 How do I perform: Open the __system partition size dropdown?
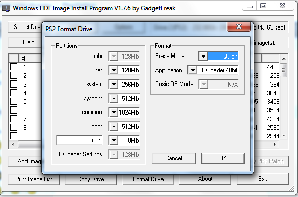tap(114, 84)
